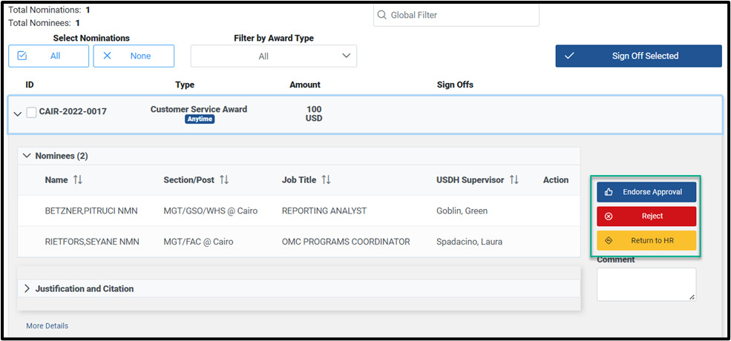
Task: Choose None to deselect nominations
Action: pyautogui.click(x=134, y=56)
